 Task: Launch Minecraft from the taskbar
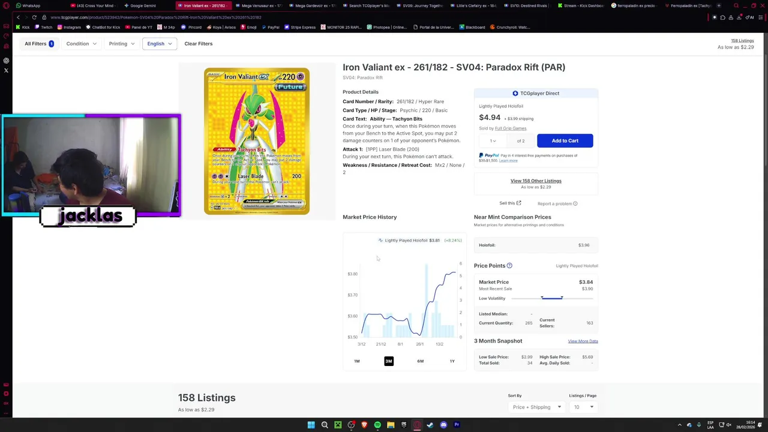338,425
